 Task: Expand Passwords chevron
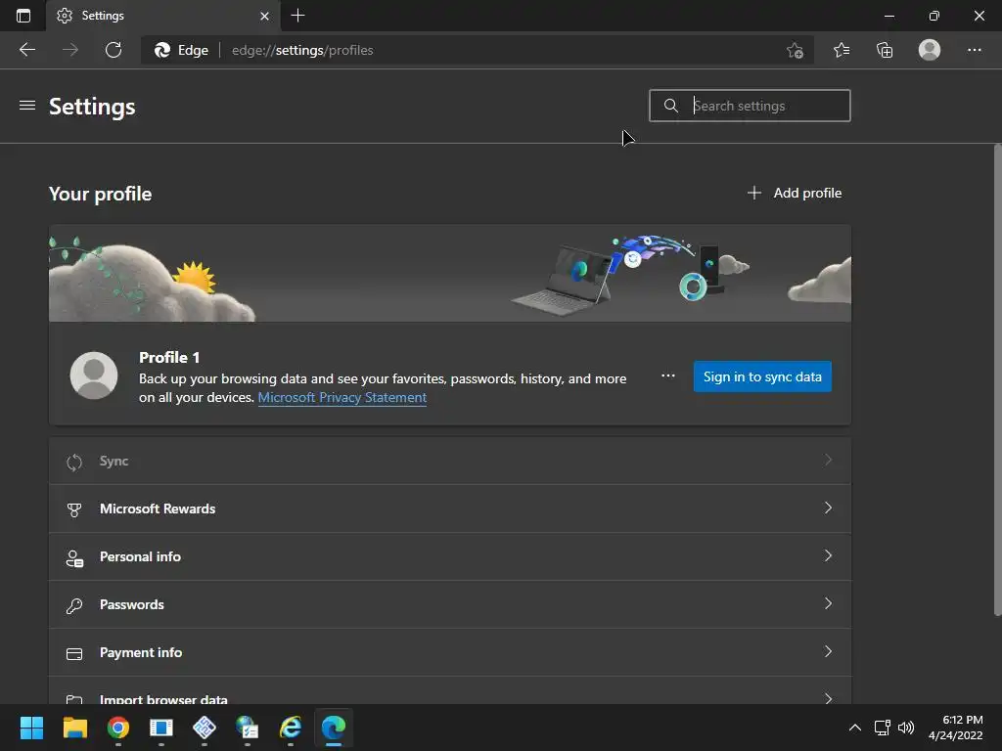[x=828, y=603]
